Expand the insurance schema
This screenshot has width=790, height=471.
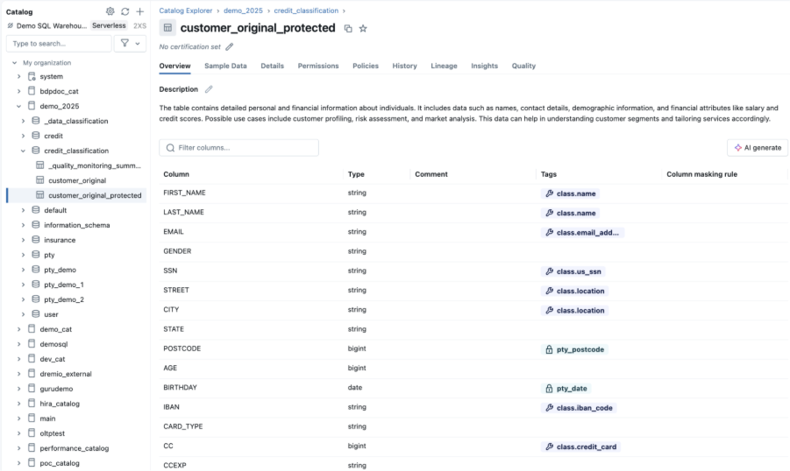pos(23,240)
